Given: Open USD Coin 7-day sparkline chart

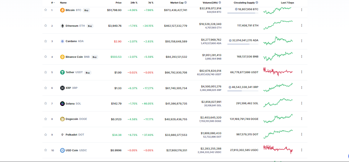Looking at the screenshot, I should (x=278, y=149).
